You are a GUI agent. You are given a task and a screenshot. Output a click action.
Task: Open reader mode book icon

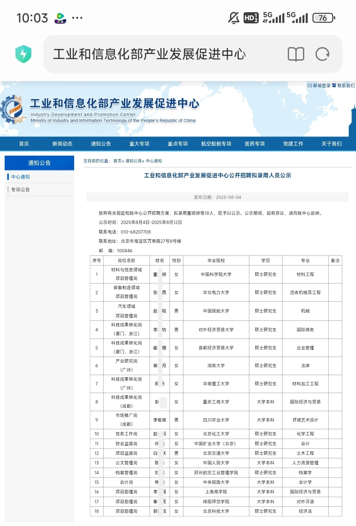(296, 54)
